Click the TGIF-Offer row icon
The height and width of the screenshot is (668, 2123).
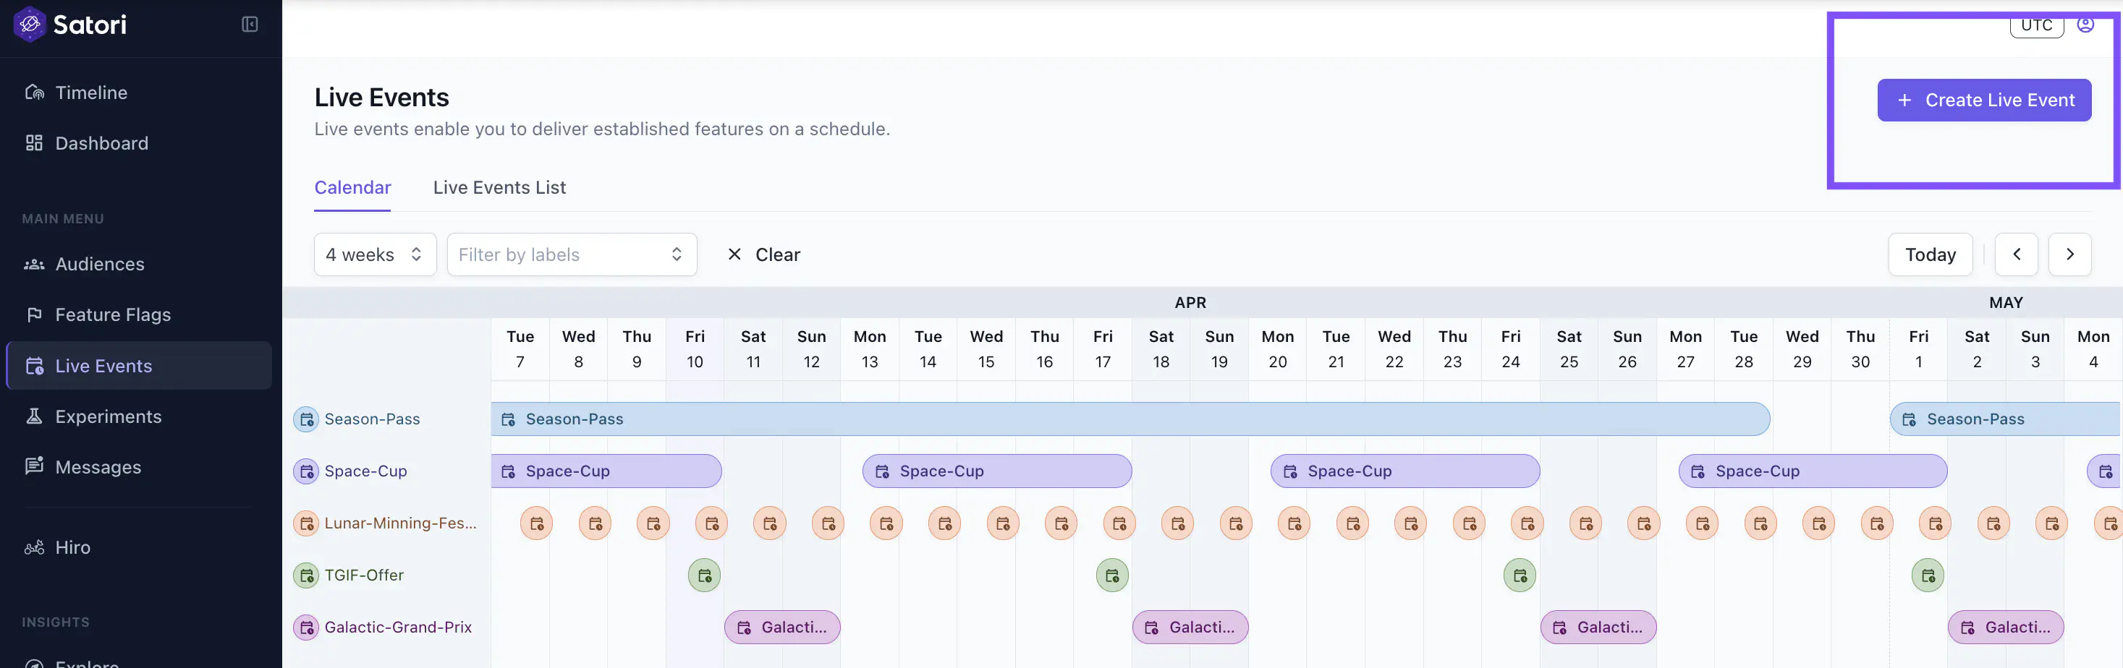pos(307,575)
